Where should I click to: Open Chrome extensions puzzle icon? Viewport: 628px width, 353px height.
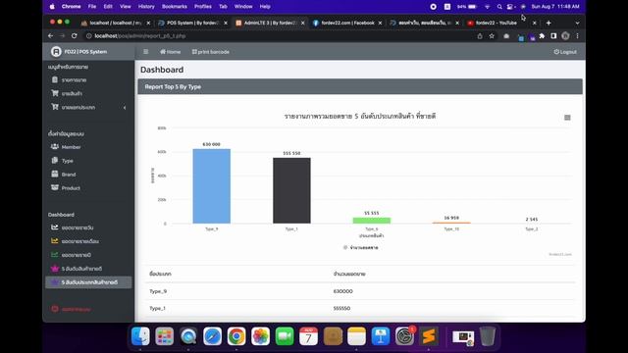542,36
